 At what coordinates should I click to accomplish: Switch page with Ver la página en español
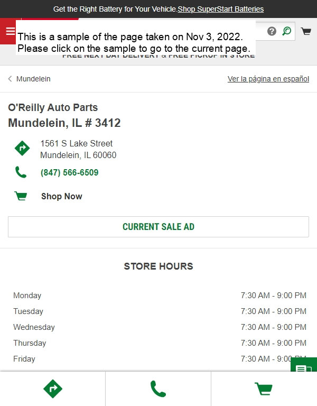(268, 79)
